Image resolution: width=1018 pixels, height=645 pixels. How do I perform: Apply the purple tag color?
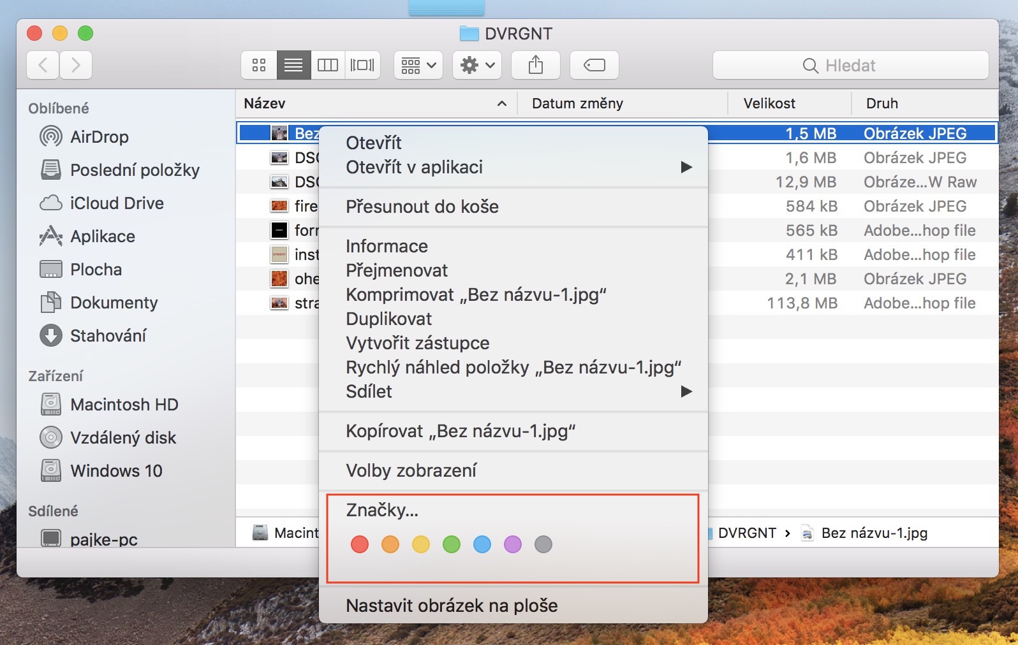(x=513, y=544)
